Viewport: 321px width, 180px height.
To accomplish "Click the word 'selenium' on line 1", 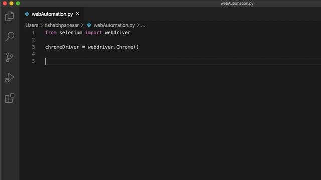I will click(x=71, y=33).
